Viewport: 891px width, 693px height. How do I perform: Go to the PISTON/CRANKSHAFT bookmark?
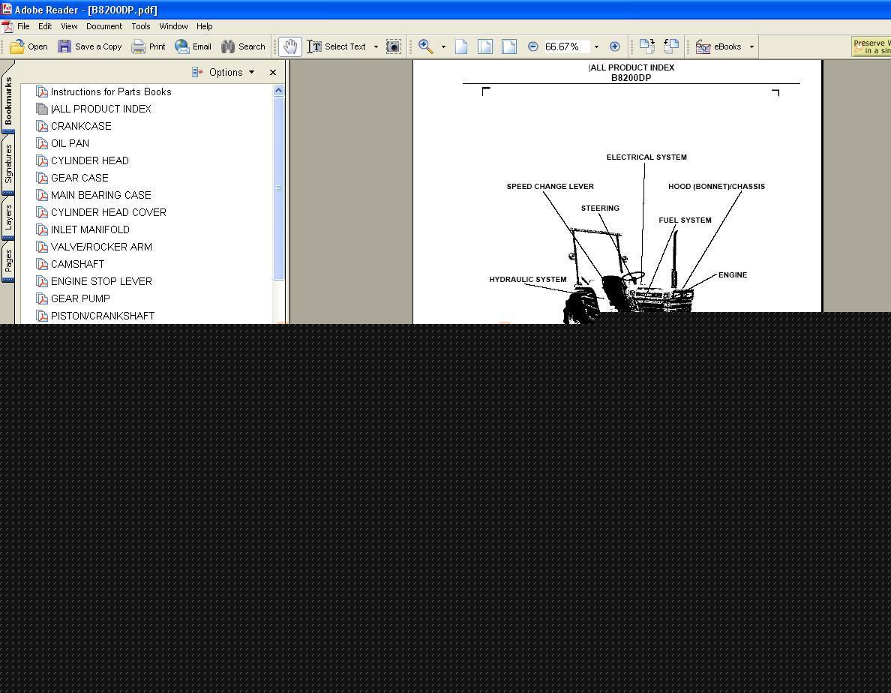pos(102,316)
